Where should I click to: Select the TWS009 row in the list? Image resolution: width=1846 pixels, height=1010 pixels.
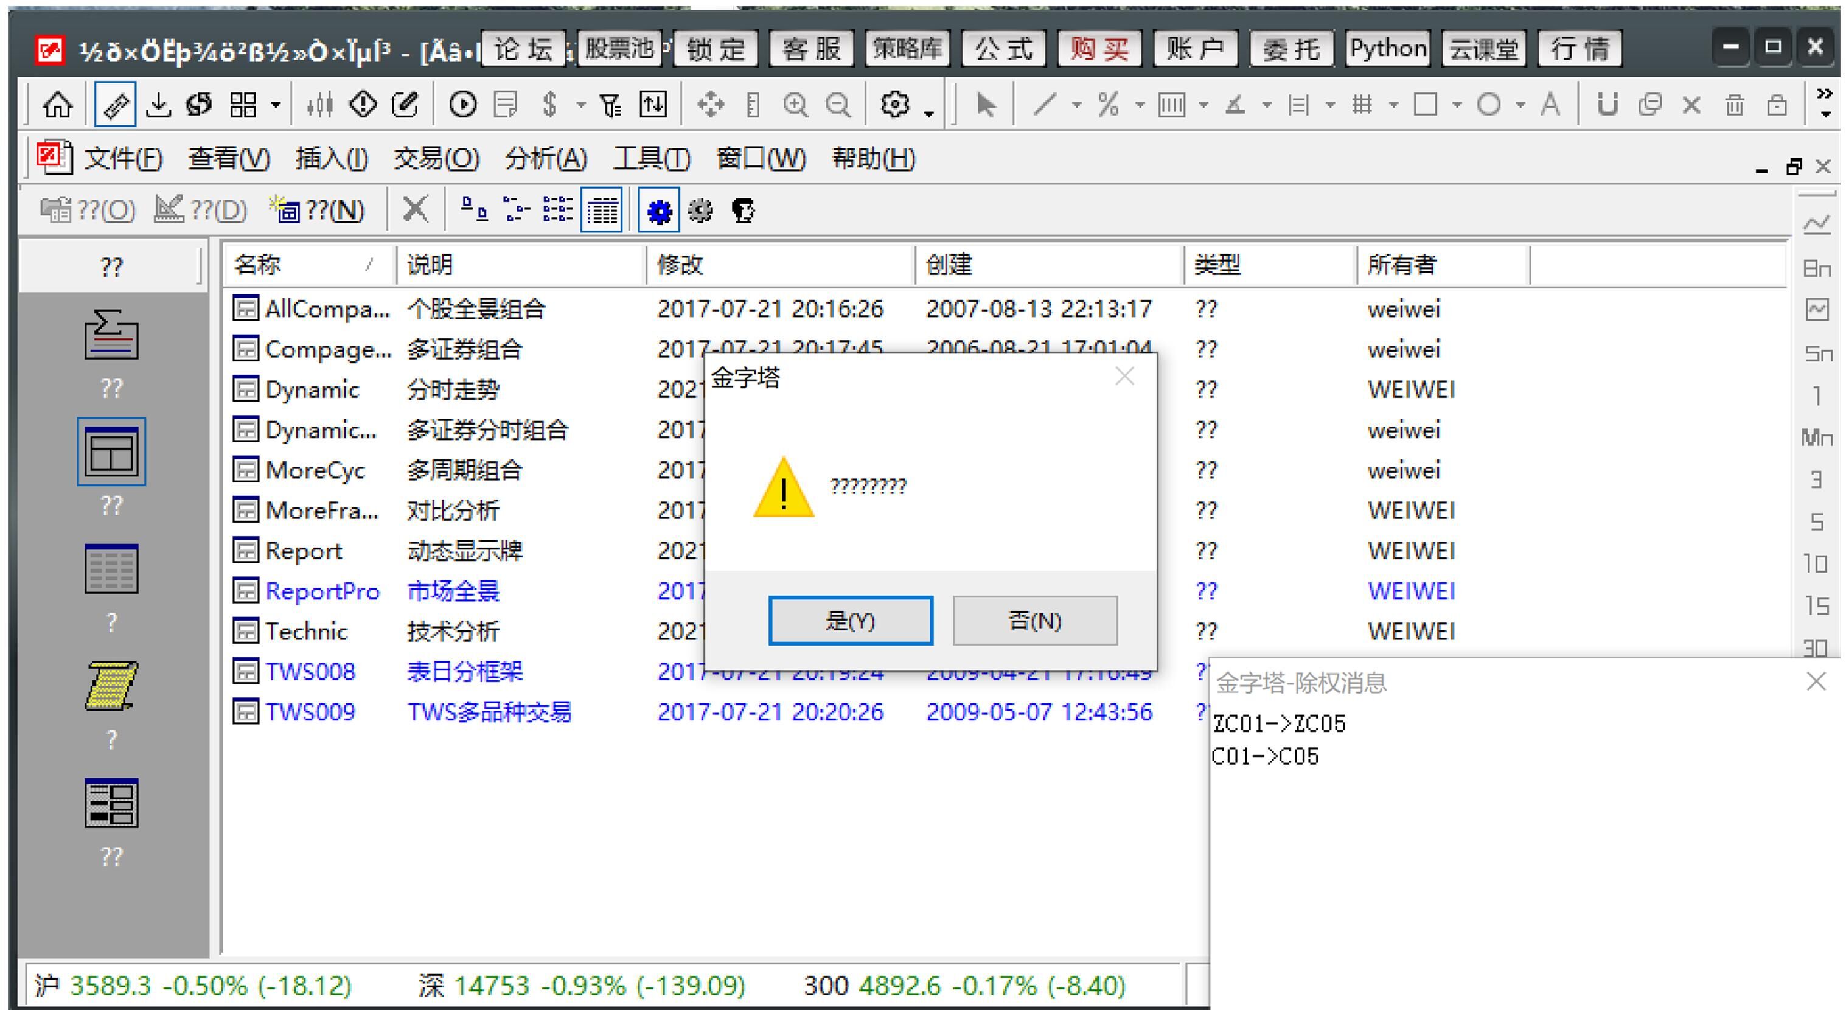click(717, 712)
